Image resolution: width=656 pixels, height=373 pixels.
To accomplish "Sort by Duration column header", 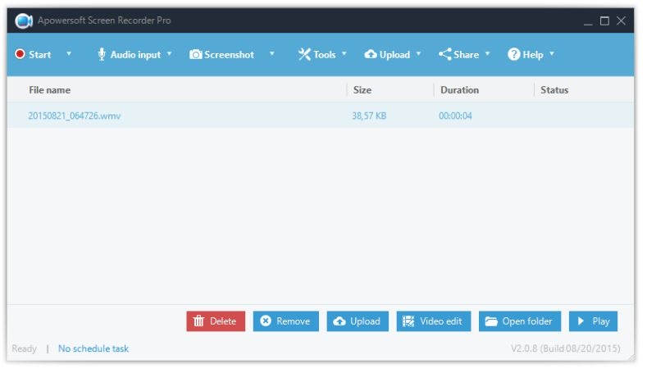I will coord(459,90).
